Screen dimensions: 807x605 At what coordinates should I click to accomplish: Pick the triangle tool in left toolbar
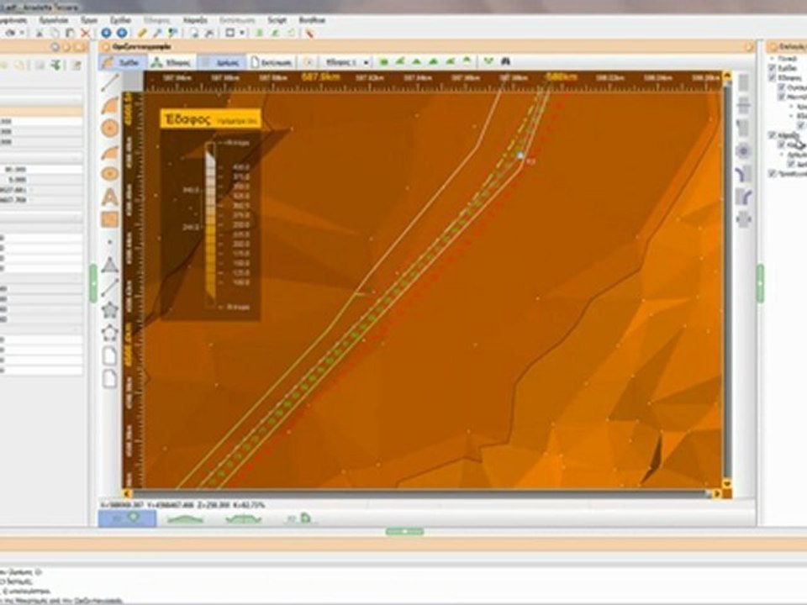pos(109,265)
